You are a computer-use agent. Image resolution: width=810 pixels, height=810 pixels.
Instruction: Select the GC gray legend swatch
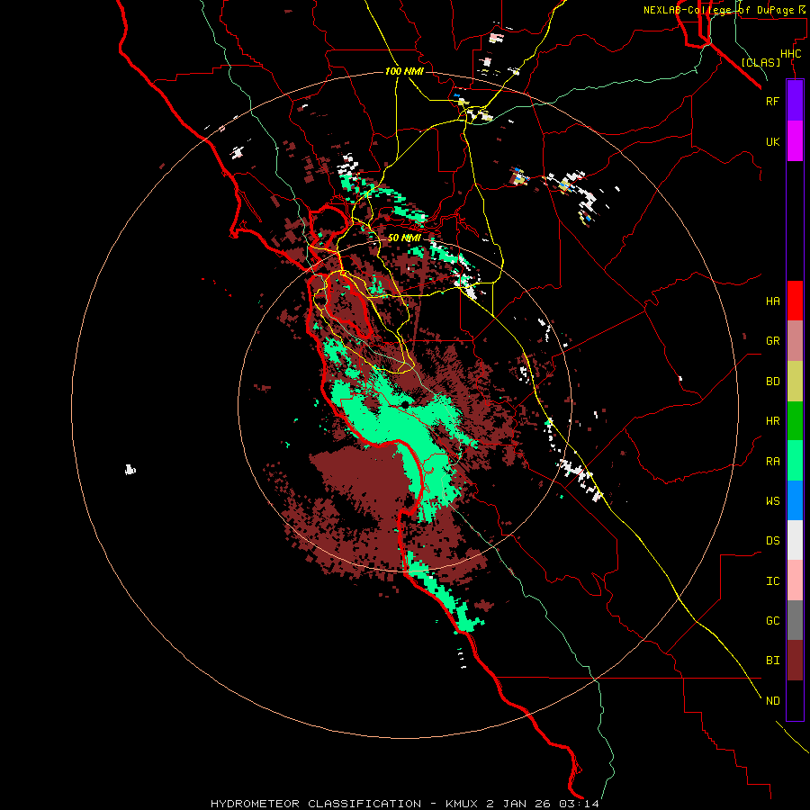coord(795,620)
